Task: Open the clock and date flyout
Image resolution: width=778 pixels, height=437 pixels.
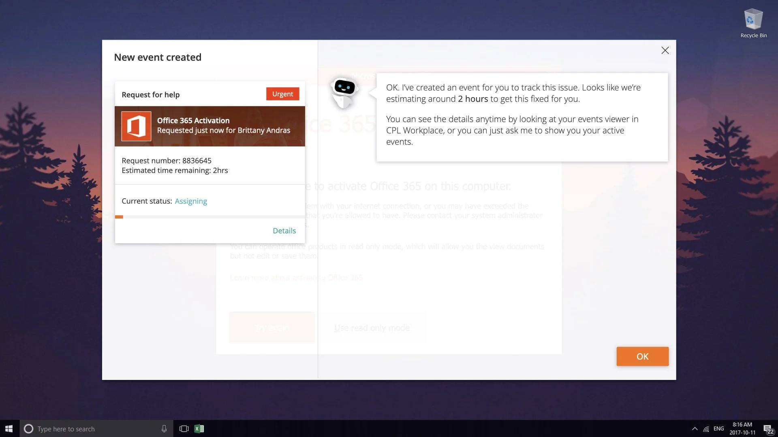Action: coord(742,429)
